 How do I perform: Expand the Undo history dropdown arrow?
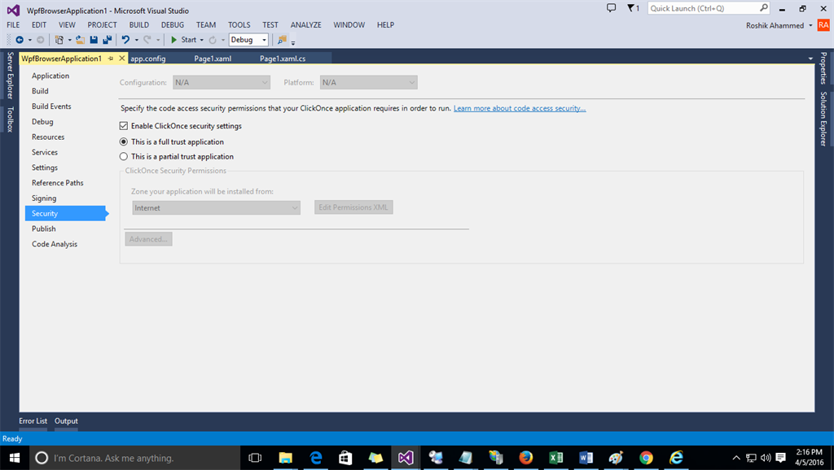tap(136, 41)
